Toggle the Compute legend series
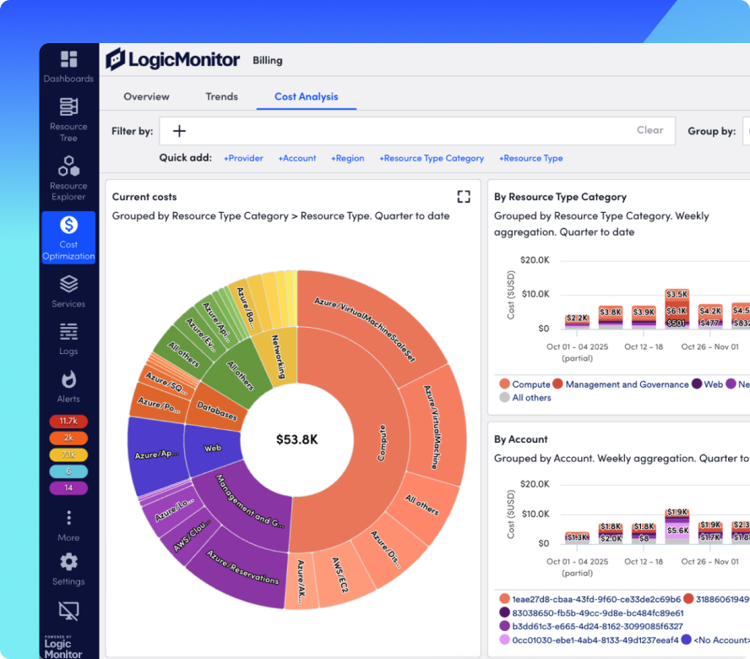750x659 pixels. 524,384
